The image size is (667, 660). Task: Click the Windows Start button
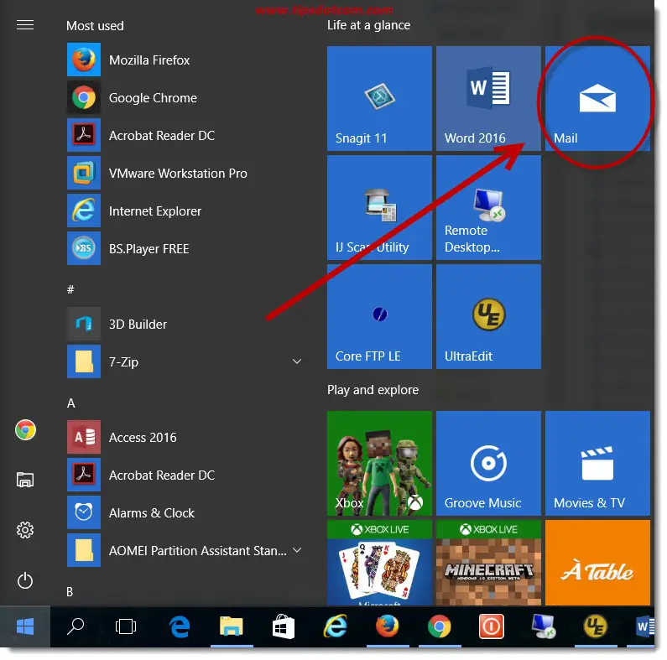click(25, 626)
